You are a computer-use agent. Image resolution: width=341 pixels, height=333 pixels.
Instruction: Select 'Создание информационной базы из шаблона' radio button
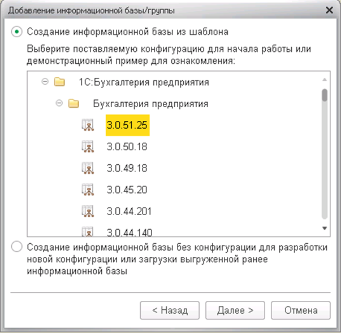point(17,32)
